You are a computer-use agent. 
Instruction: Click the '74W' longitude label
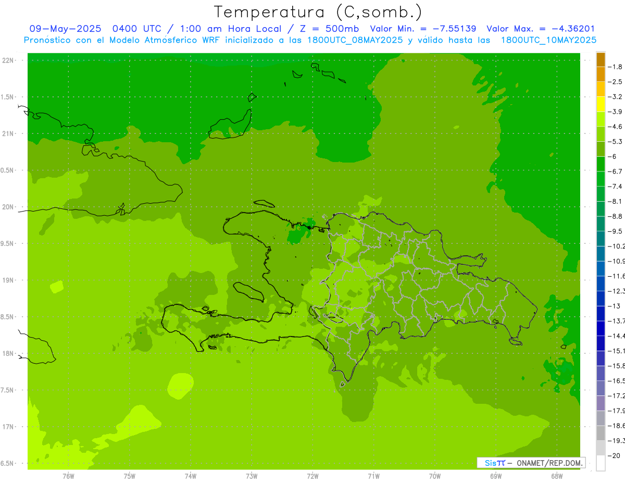coord(191,476)
